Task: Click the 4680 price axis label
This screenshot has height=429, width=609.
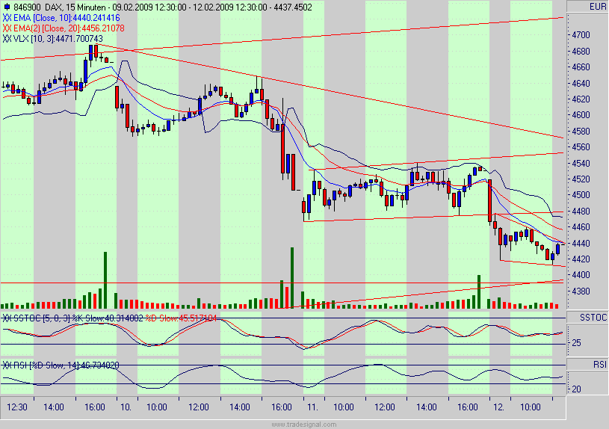Action: 581,52
